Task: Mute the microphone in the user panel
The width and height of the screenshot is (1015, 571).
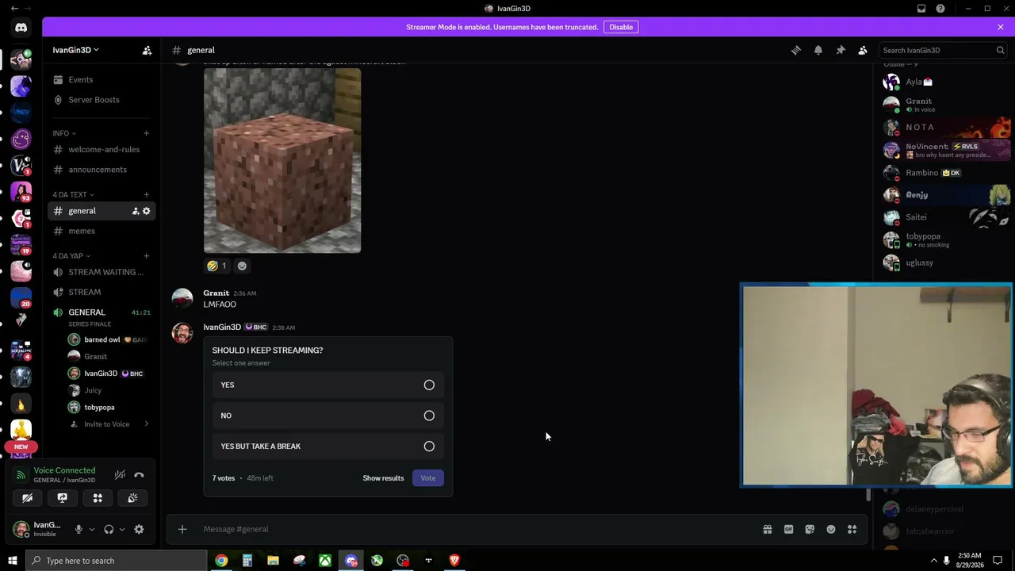Action: pyautogui.click(x=79, y=529)
